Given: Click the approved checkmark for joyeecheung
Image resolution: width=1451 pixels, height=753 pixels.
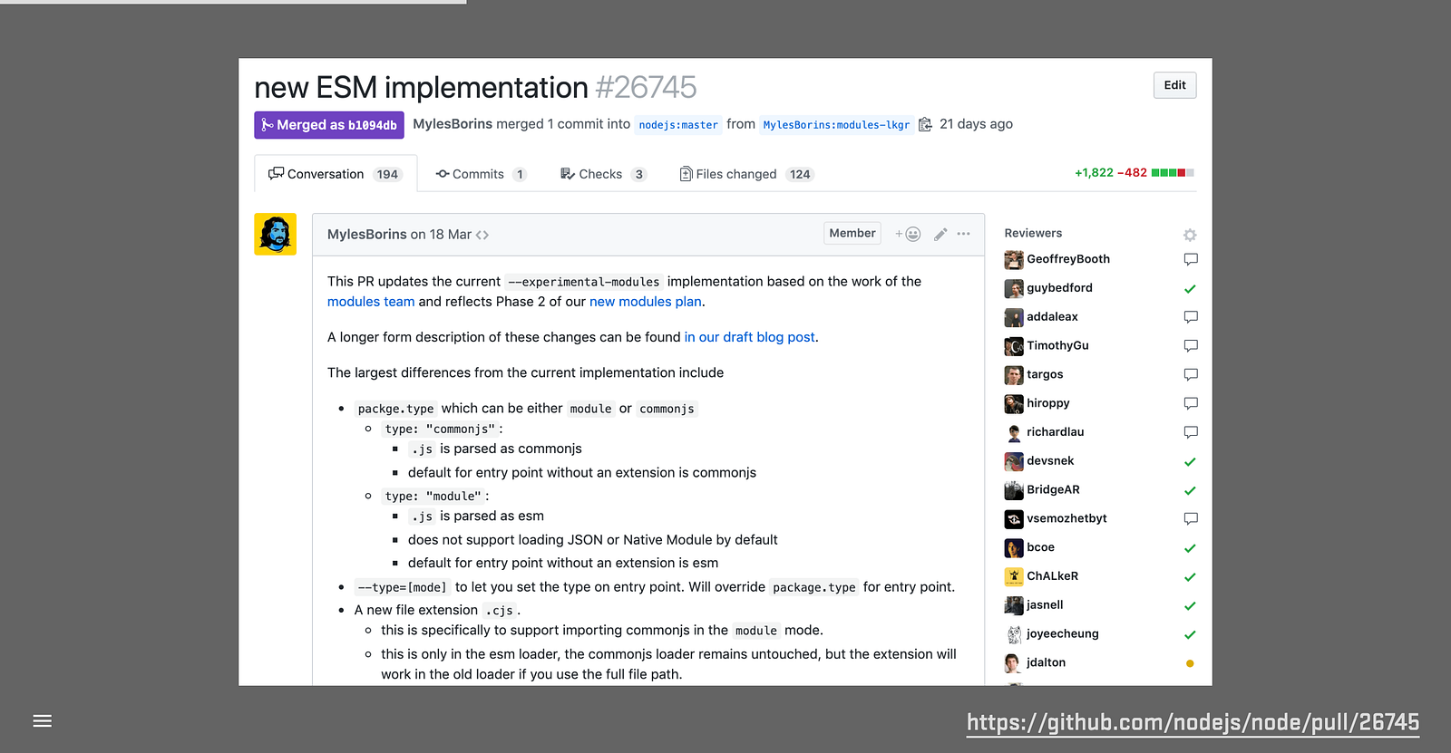Looking at the screenshot, I should point(1190,635).
